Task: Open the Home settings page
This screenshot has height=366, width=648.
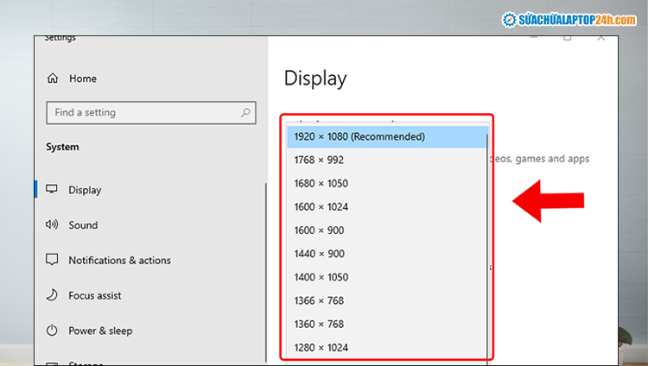Action: click(x=83, y=79)
